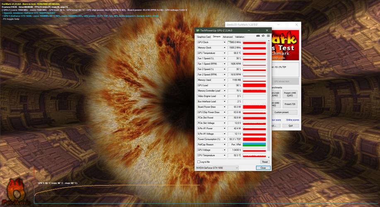Open the Validation tab
This screenshot has width=380, height=207.
click(240, 37)
